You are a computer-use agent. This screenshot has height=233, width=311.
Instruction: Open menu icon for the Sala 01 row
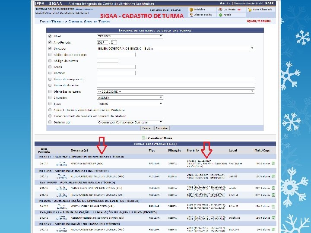click(x=274, y=176)
